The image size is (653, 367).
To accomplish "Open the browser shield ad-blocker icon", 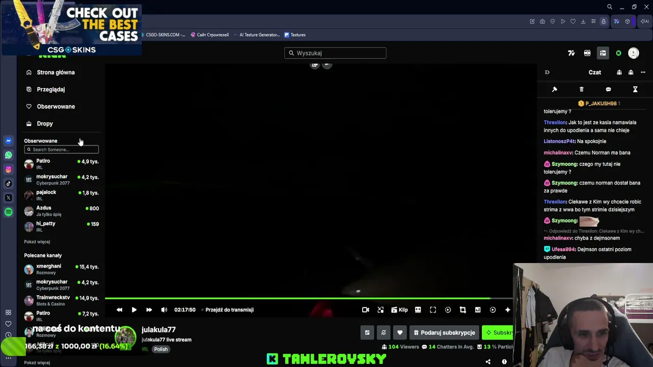I will [552, 21].
